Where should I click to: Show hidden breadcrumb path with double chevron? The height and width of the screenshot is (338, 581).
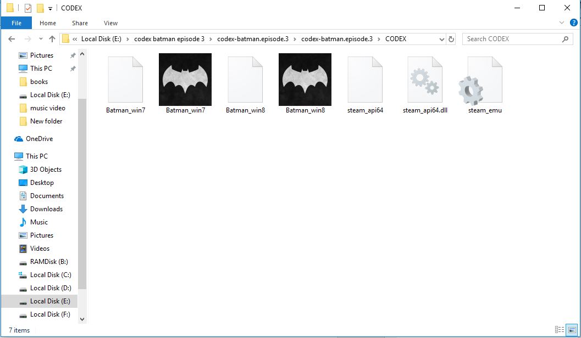click(x=75, y=39)
